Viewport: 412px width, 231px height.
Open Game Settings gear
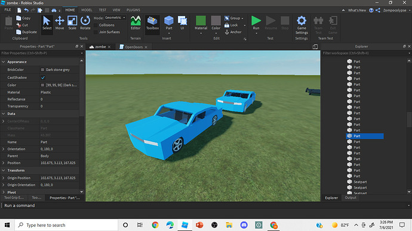pos(302,24)
